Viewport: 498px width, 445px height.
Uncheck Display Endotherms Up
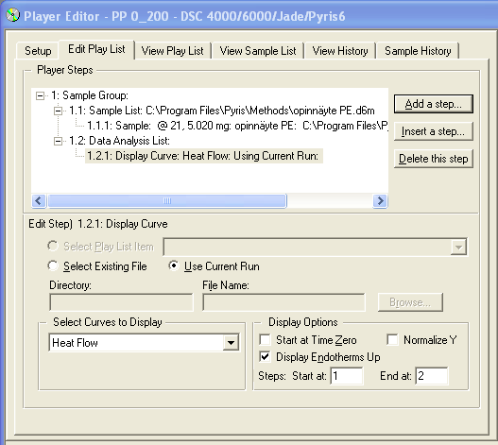pos(265,357)
